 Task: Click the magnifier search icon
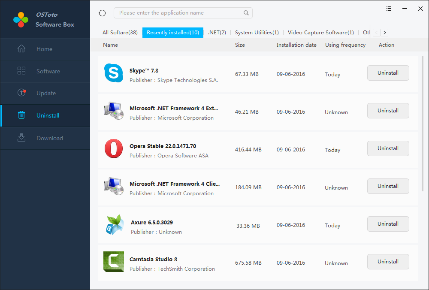[x=246, y=13]
